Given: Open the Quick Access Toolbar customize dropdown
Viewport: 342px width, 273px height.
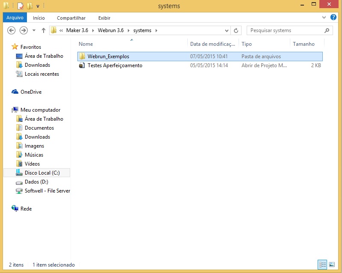Looking at the screenshot, I should 38,6.
